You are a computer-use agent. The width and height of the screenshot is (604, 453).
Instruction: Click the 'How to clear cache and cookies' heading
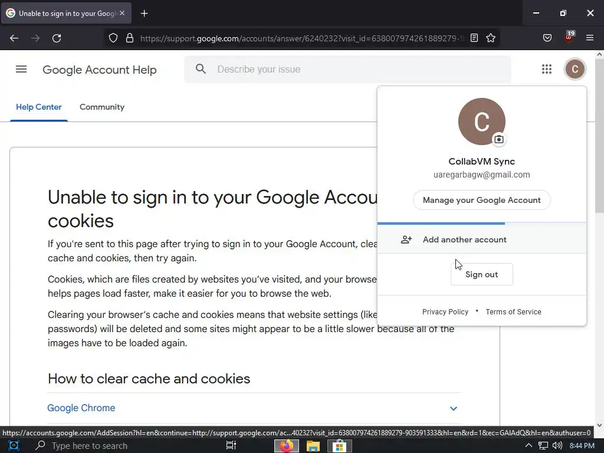(x=149, y=379)
